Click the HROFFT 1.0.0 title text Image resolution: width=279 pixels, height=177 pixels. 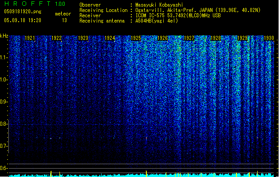pyautogui.click(x=35, y=4)
